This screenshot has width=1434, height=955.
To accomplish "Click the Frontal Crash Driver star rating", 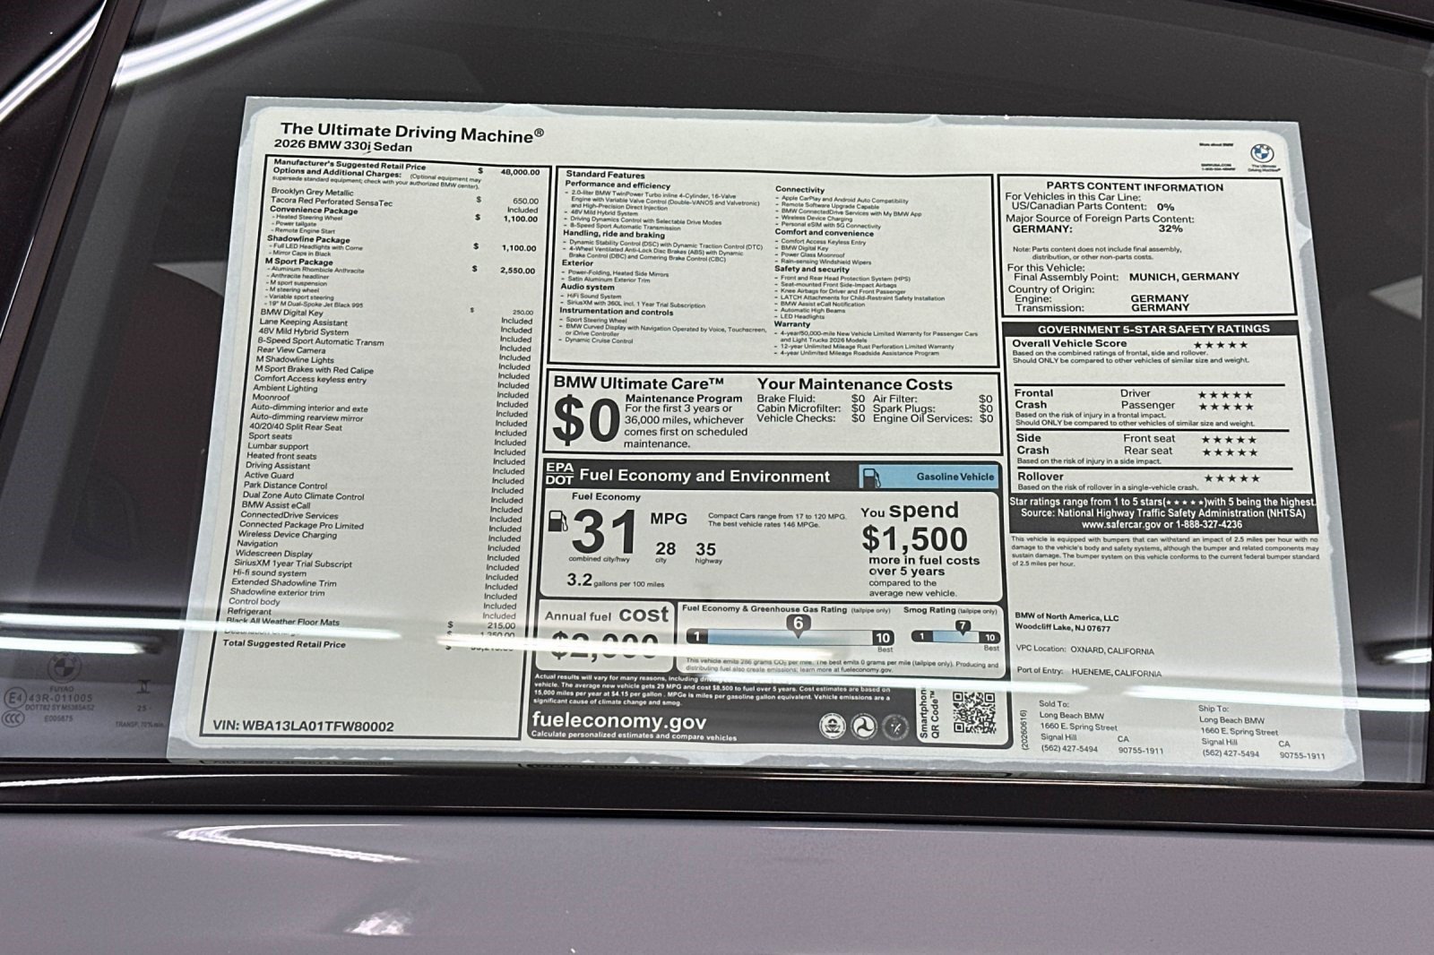I will 1225,395.
